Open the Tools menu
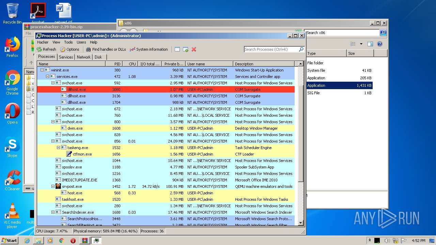Image resolution: width=436 pixels, height=245 pixels. point(68,42)
